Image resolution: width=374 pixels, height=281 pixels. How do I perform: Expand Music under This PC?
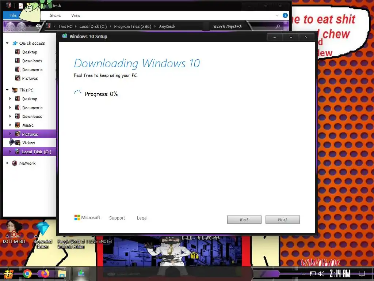click(x=10, y=125)
